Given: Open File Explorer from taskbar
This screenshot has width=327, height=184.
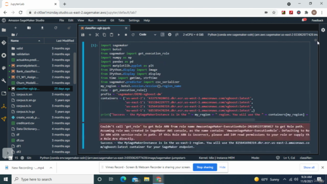Looking at the screenshot, I should coord(147,179).
